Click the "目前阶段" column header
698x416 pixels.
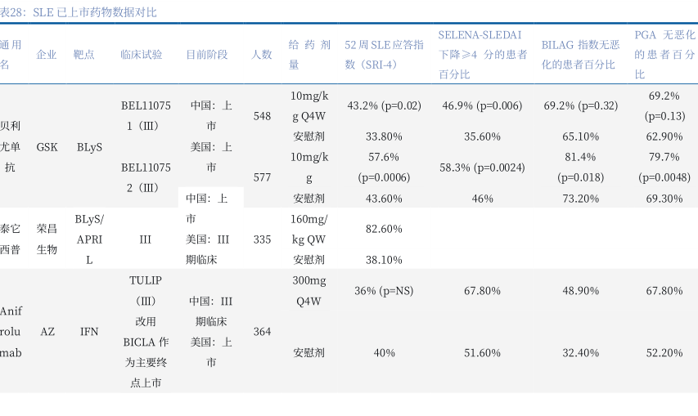click(x=206, y=55)
